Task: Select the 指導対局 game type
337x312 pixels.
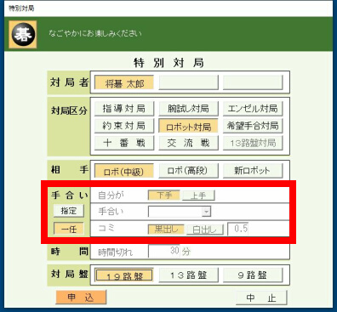Action: [124, 109]
